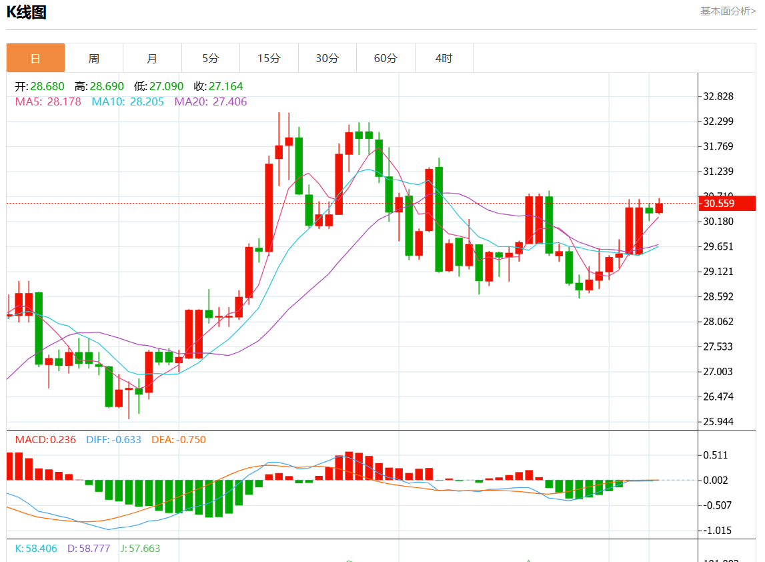The width and height of the screenshot is (765, 562).
Task: Click the 27.533 price axis label
Action: pyautogui.click(x=718, y=346)
